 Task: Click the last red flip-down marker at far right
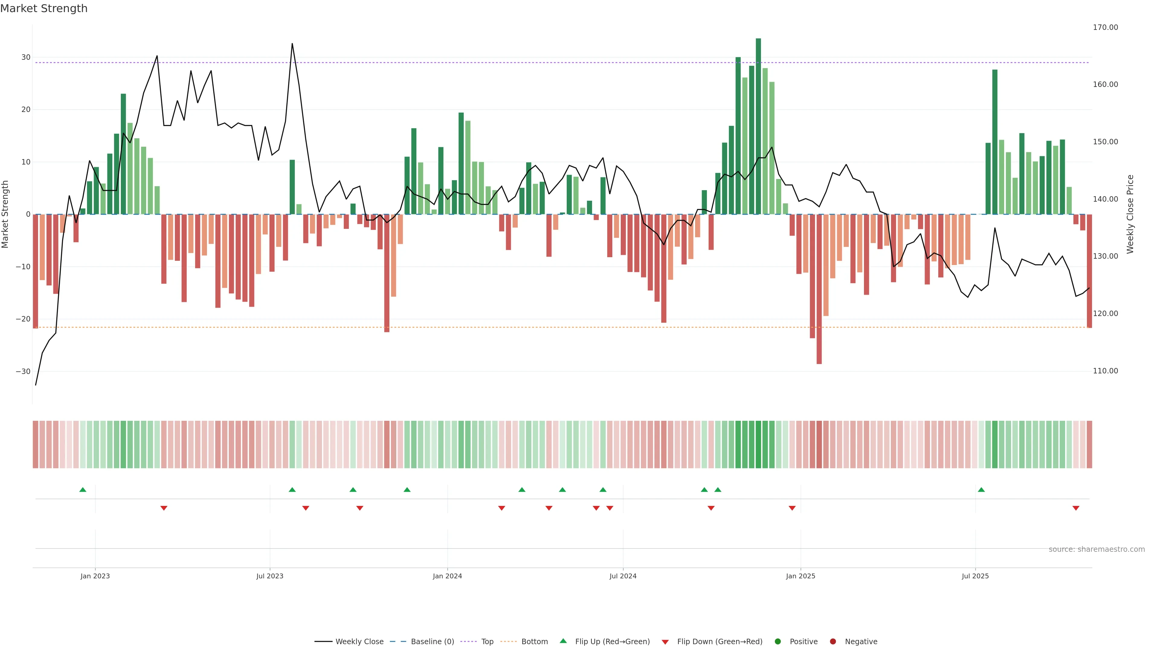pos(1076,508)
